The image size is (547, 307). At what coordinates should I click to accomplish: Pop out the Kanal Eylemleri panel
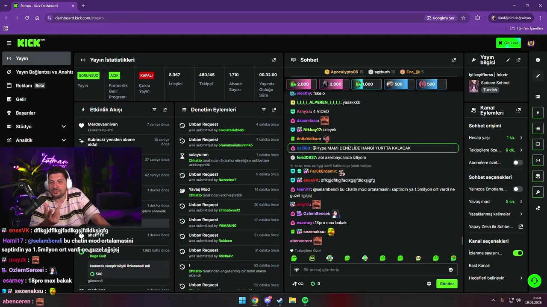pyautogui.click(x=518, y=110)
